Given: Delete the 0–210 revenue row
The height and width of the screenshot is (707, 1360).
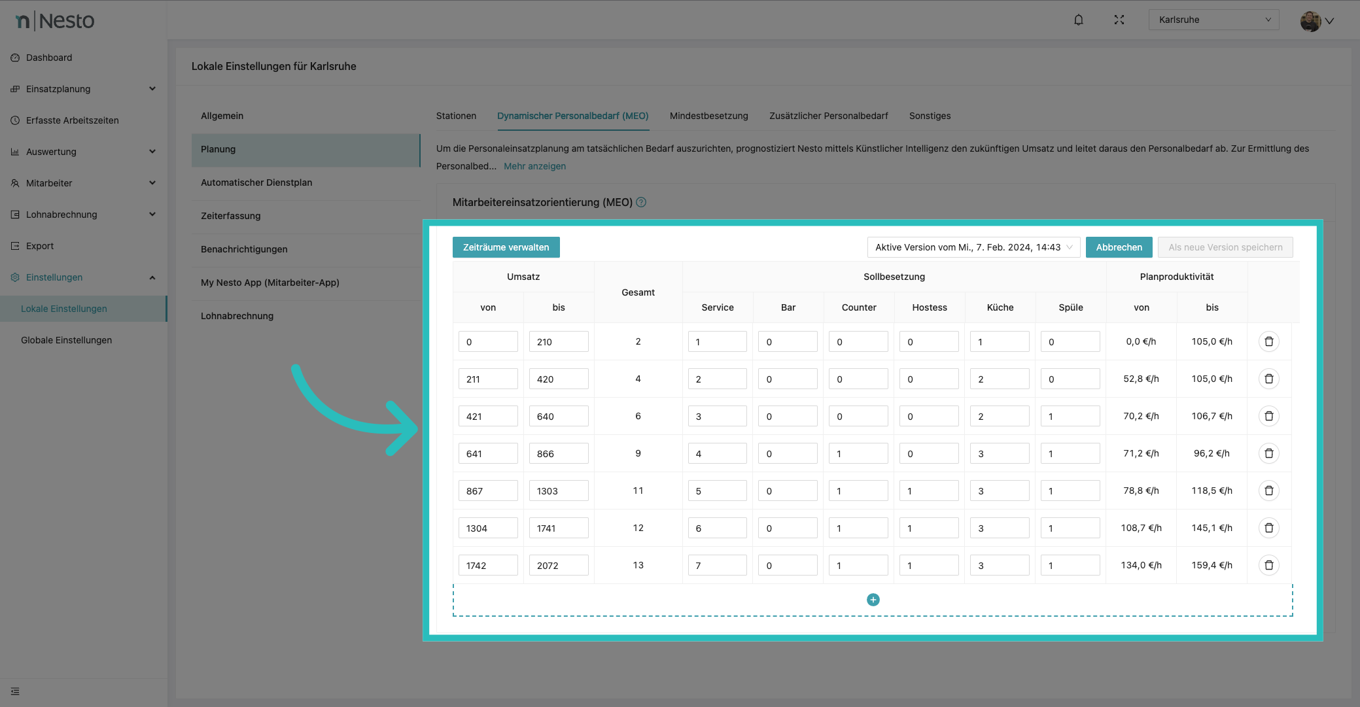Looking at the screenshot, I should coord(1268,341).
